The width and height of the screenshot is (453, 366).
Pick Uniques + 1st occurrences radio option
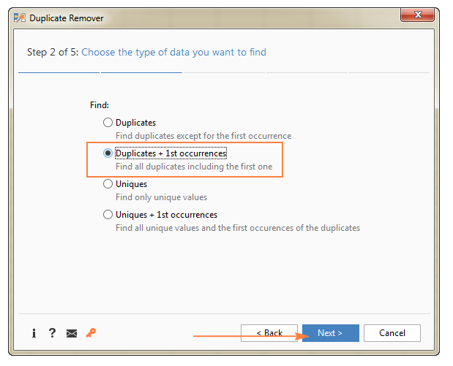108,215
